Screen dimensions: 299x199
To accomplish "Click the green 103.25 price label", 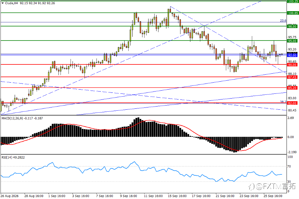I will [x=293, y=2].
